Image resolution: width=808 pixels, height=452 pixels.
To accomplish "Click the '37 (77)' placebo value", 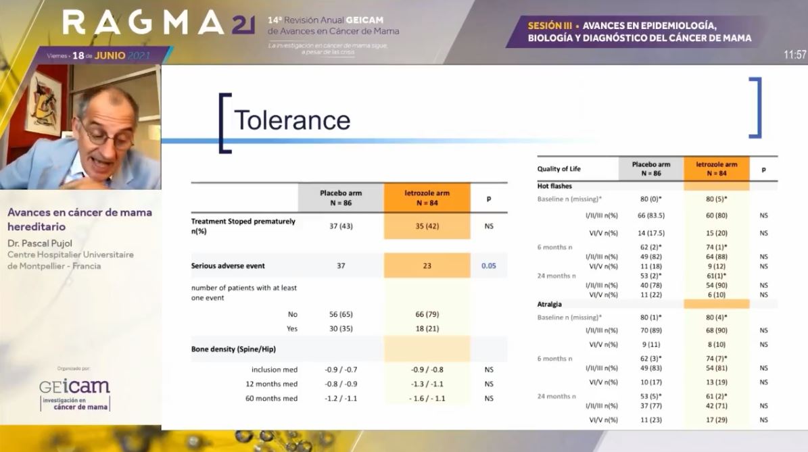I will point(651,406).
